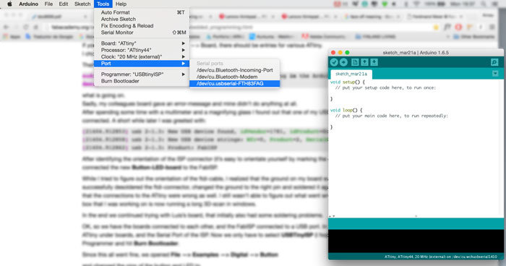Screen dimensions: 506x266
Task: Click the Save sketch down-arrow icon
Action: point(374,62)
